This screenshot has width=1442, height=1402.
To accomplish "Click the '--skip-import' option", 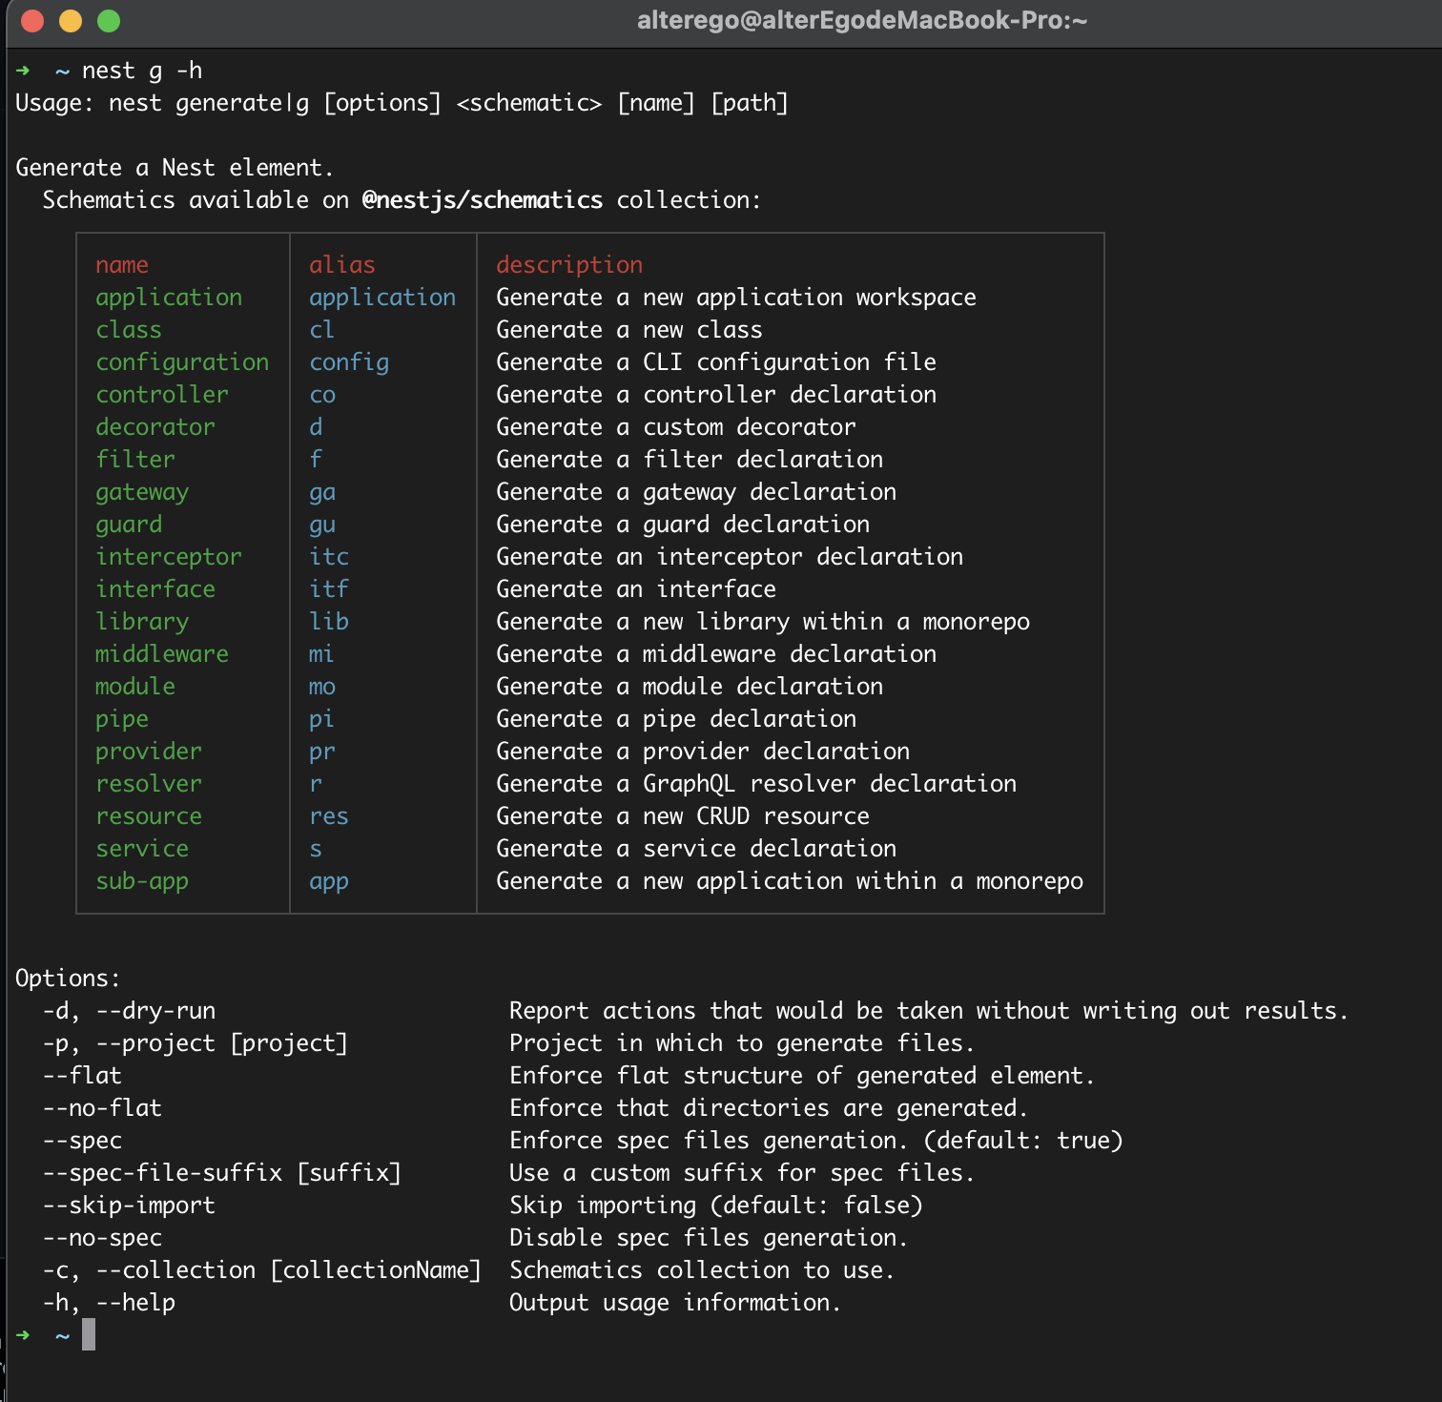I will (x=129, y=1206).
